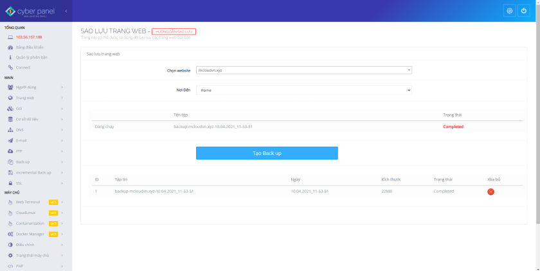Click date cell 10.04.2021_11-53-51
Viewport: 540px width, 271px height.
pos(310,191)
